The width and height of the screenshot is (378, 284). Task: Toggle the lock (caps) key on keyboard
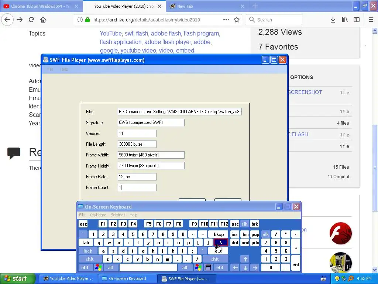[x=88, y=251]
